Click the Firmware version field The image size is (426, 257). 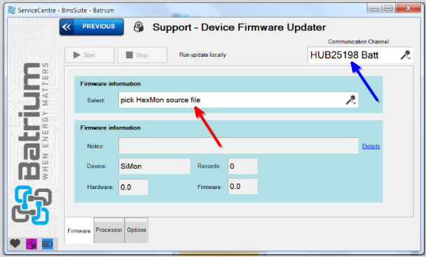click(242, 186)
